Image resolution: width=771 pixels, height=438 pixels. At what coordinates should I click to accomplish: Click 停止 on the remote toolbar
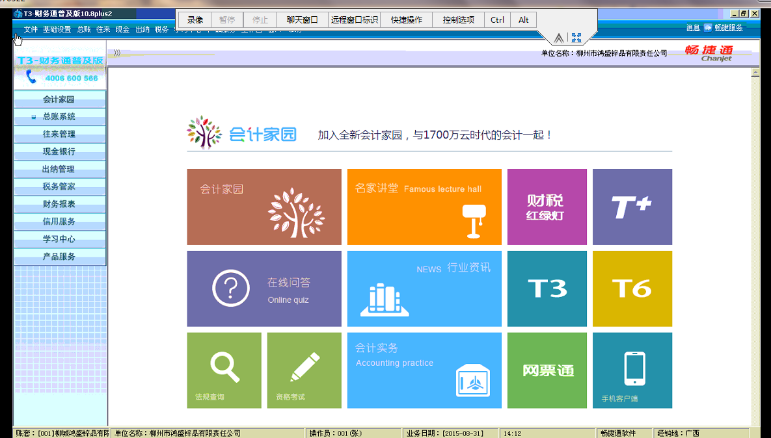coord(260,19)
